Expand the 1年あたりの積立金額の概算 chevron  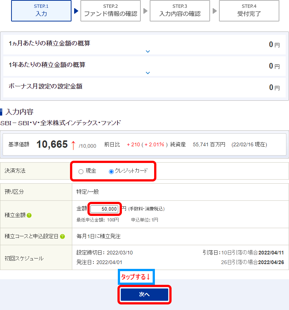click(148, 73)
